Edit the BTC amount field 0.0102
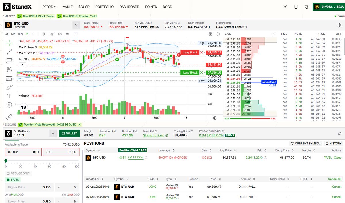345x203 pixels. tap(23, 152)
